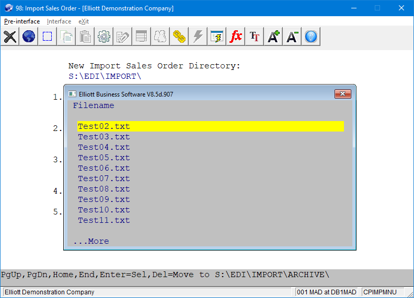Open help with blue question mark icon
This screenshot has height=298, width=414.
(x=311, y=37)
